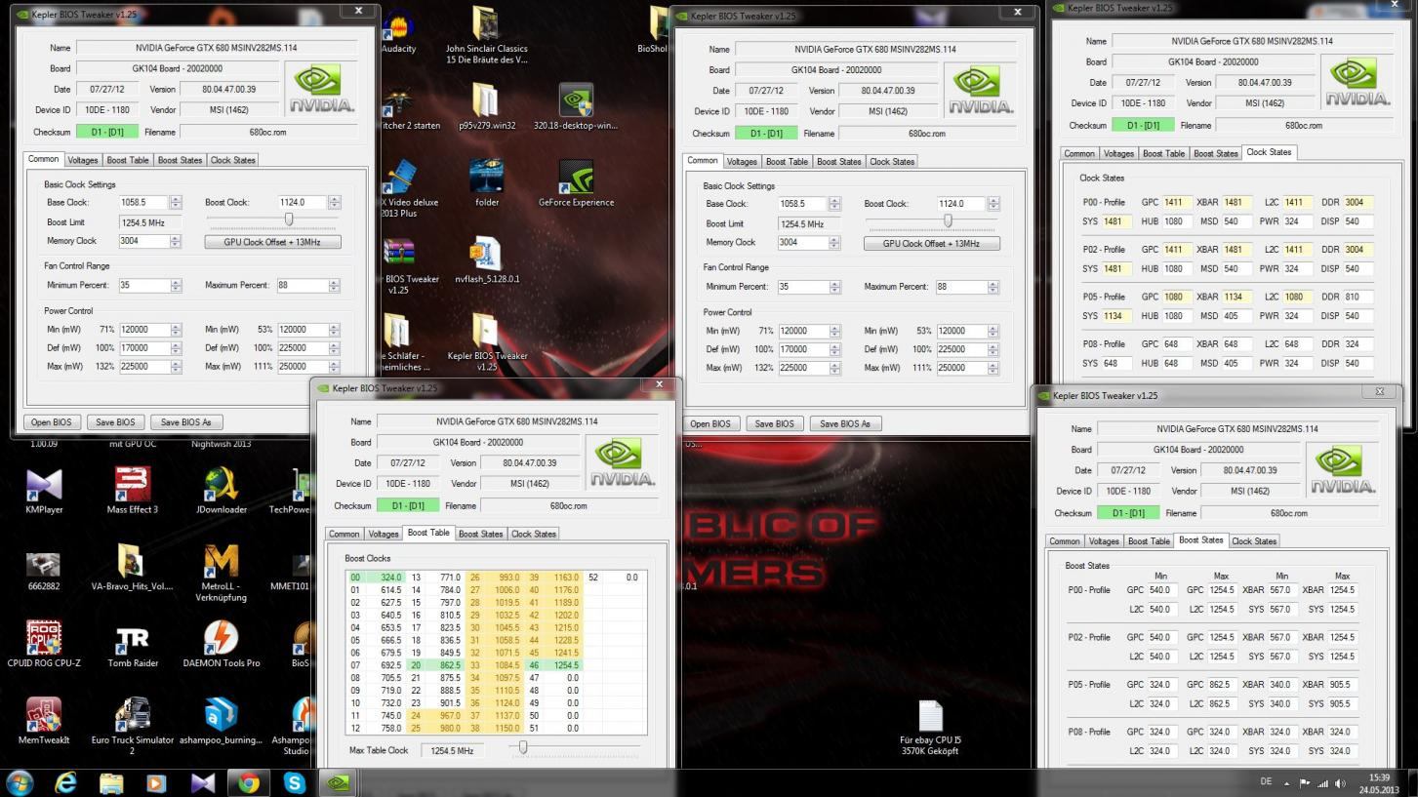Screen dimensions: 1418x797
Task: Step Boost Clock spinner in top-middle window
Action: (x=993, y=204)
